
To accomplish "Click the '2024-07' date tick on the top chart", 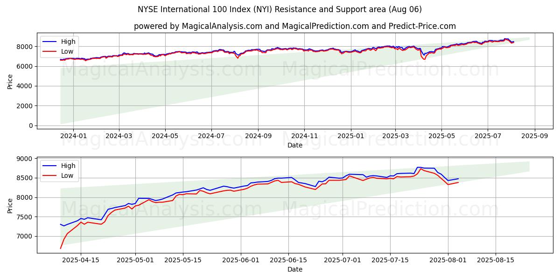I will [211, 136].
